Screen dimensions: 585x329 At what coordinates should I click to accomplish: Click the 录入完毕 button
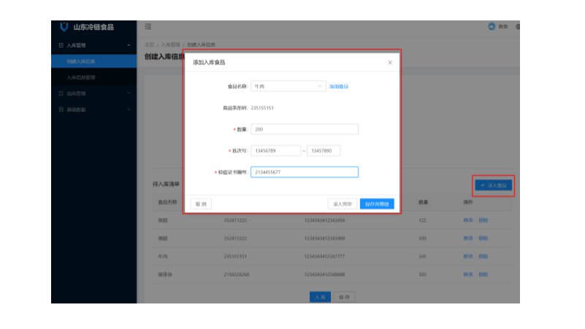click(341, 204)
